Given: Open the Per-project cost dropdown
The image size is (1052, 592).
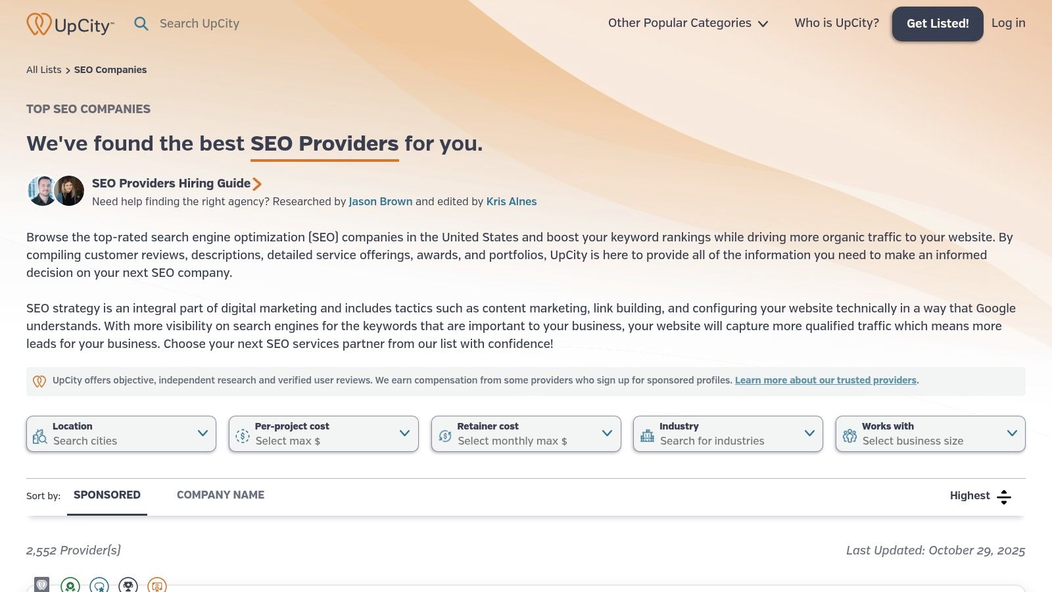Looking at the screenshot, I should tap(323, 434).
